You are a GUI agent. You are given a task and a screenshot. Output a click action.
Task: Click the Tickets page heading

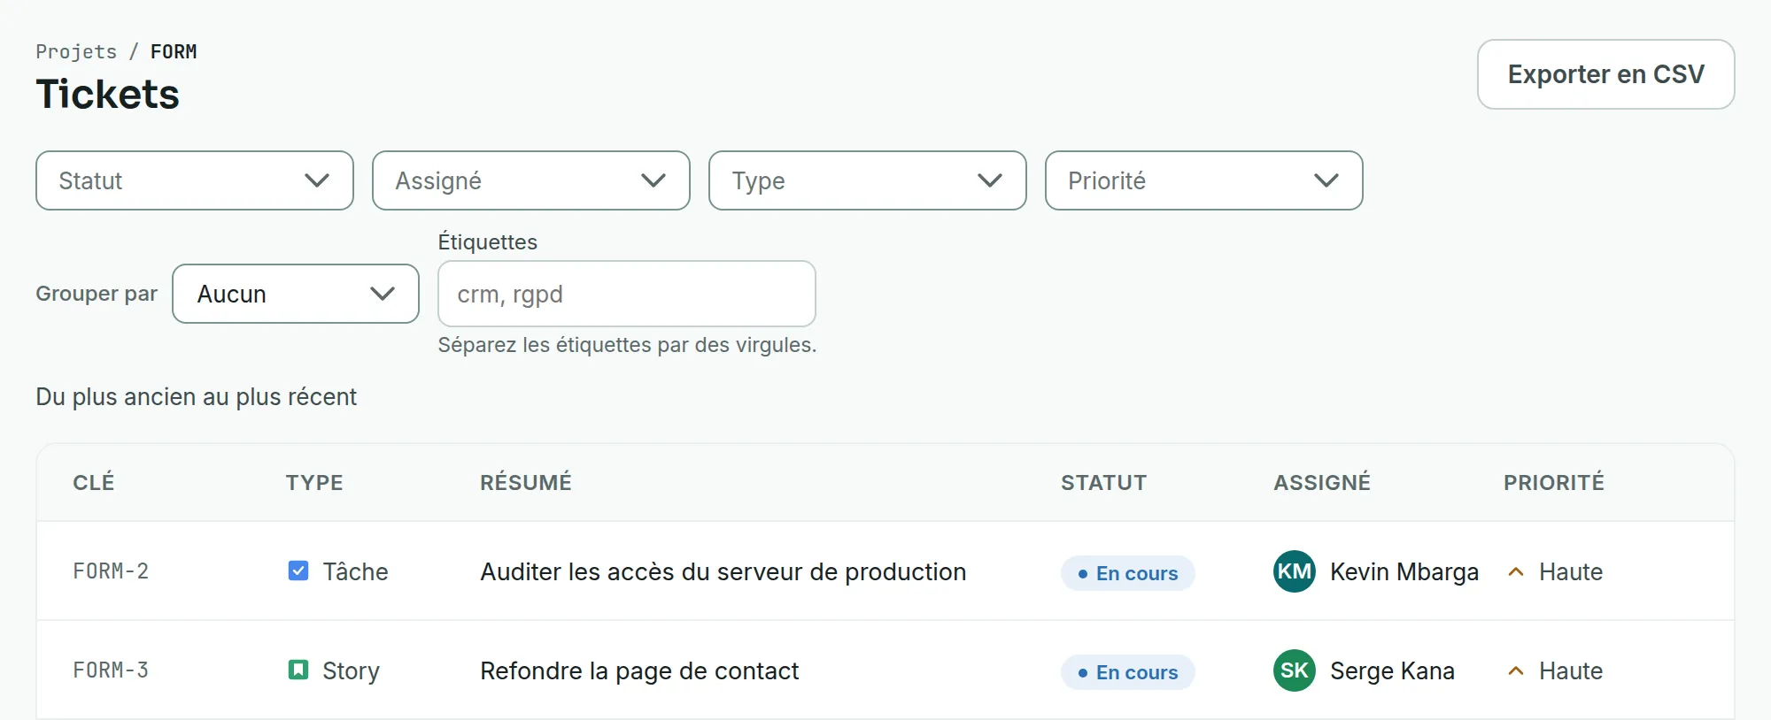(107, 94)
